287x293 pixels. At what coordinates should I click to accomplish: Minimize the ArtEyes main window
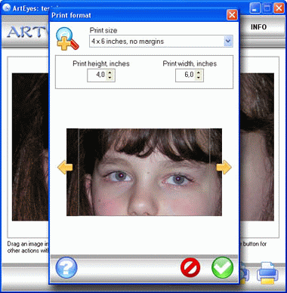click(255, 8)
